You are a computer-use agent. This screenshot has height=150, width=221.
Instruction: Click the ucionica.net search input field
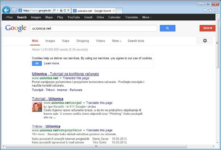pyautogui.click(x=93, y=28)
